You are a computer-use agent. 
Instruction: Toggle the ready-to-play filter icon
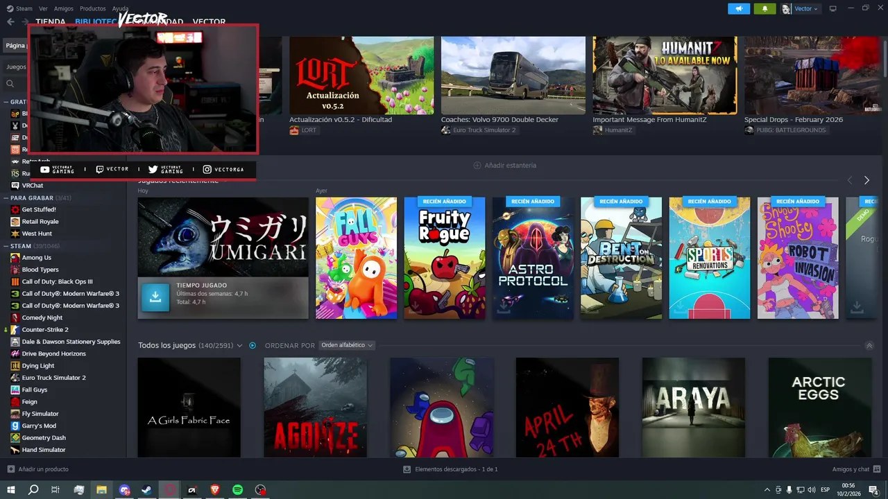click(x=253, y=345)
